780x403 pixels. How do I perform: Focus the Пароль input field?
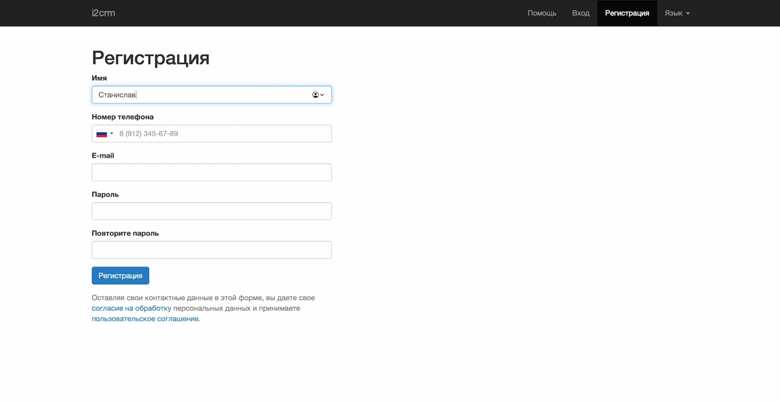(212, 211)
